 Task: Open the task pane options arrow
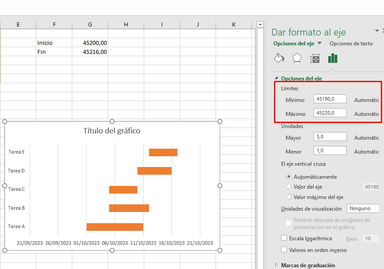[377, 31]
